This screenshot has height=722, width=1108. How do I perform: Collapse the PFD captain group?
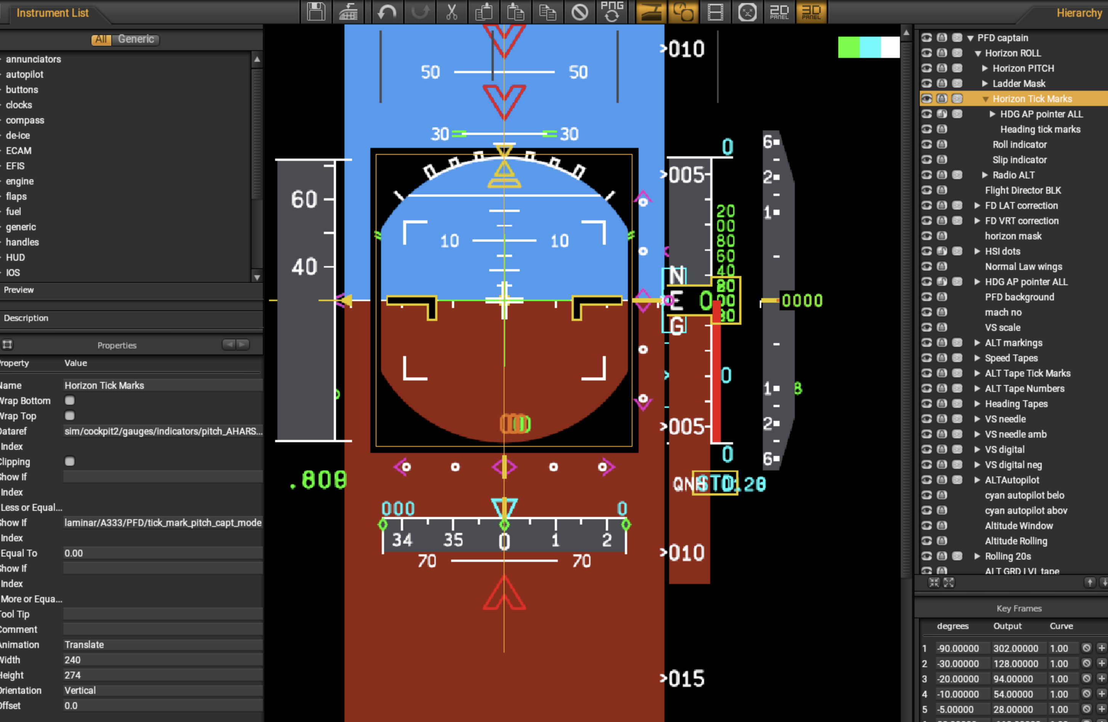970,38
